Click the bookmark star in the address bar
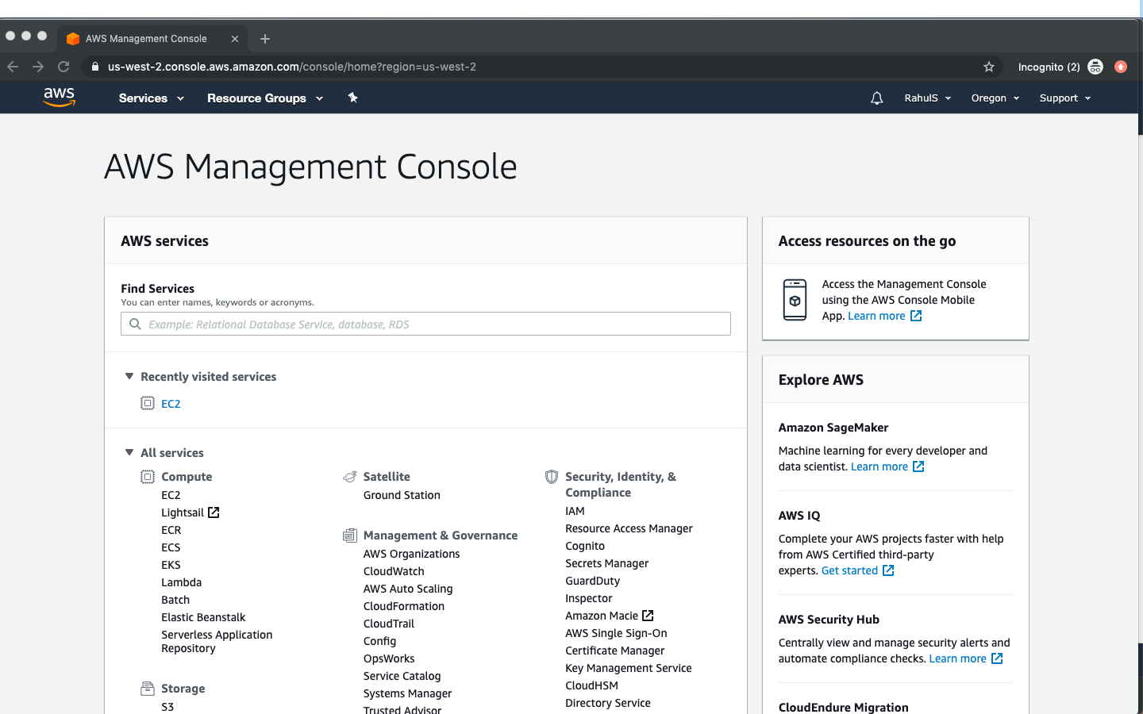 click(x=989, y=67)
